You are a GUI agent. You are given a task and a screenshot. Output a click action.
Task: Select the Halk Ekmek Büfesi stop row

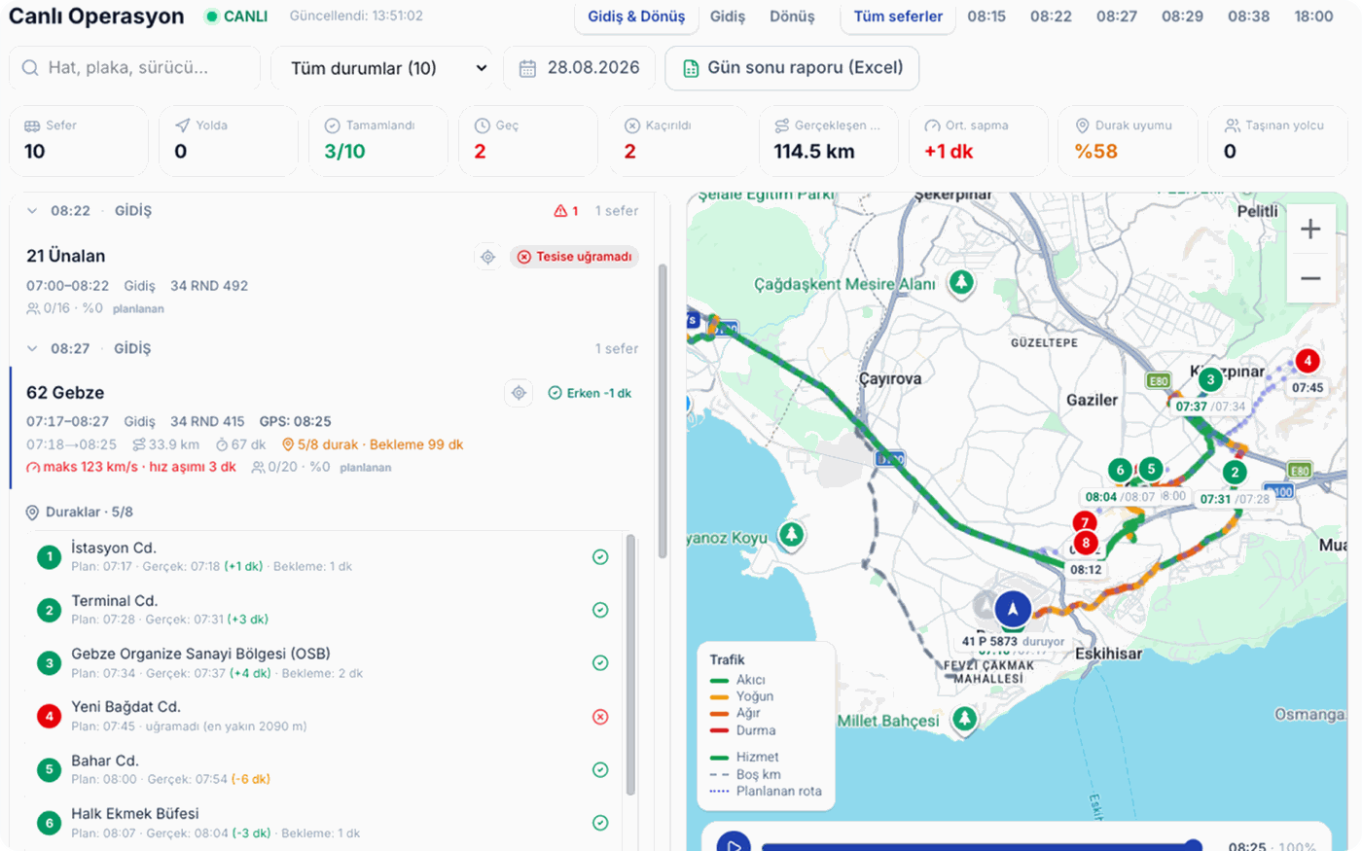click(x=323, y=823)
